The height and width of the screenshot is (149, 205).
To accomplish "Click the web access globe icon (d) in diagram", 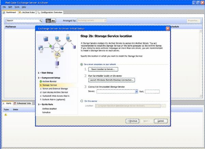I will (x=61, y=48).
